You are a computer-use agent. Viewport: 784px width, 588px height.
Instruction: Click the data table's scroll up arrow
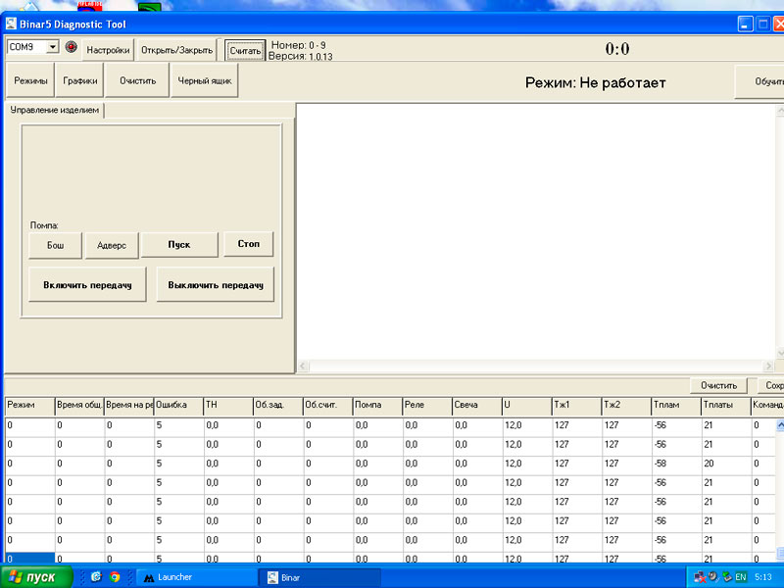click(779, 425)
